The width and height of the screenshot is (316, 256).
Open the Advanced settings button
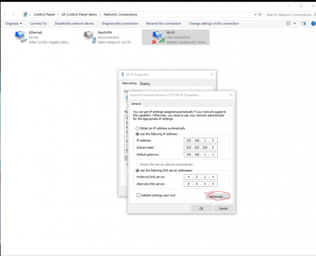(x=217, y=196)
